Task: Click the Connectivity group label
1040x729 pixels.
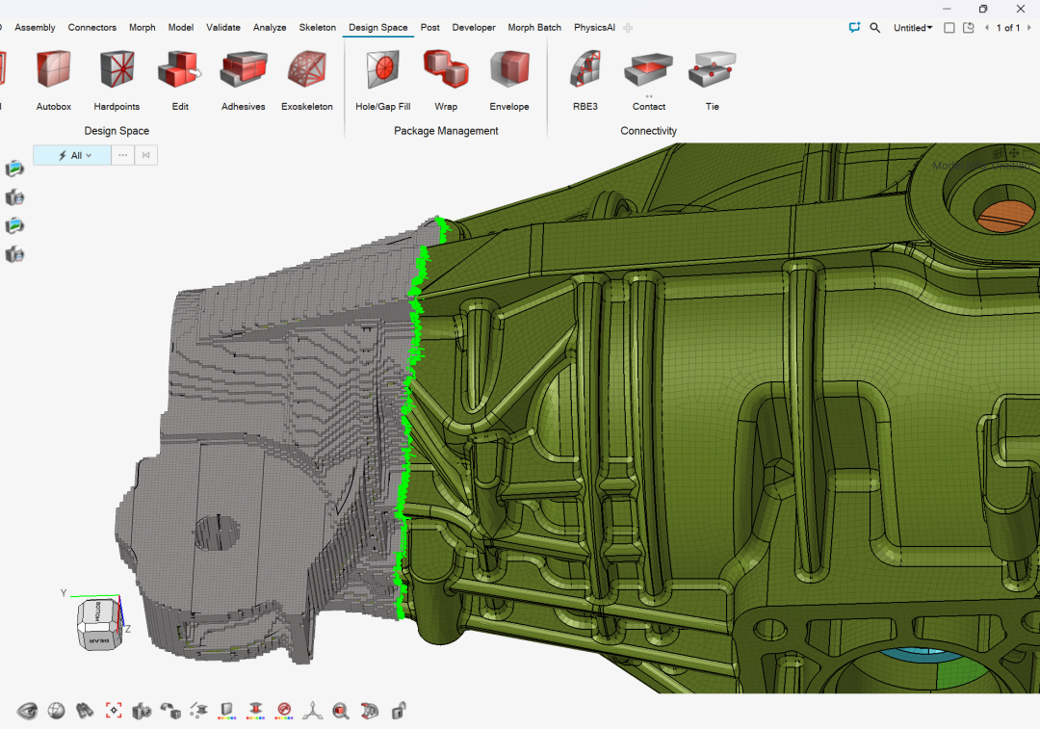Action: pyautogui.click(x=649, y=131)
